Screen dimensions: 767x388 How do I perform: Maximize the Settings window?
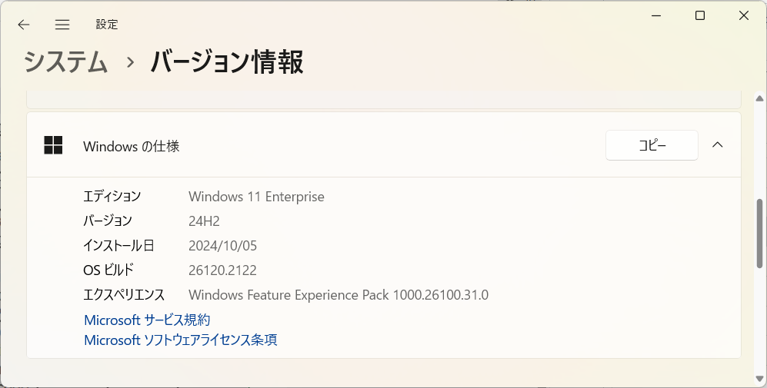[700, 15]
